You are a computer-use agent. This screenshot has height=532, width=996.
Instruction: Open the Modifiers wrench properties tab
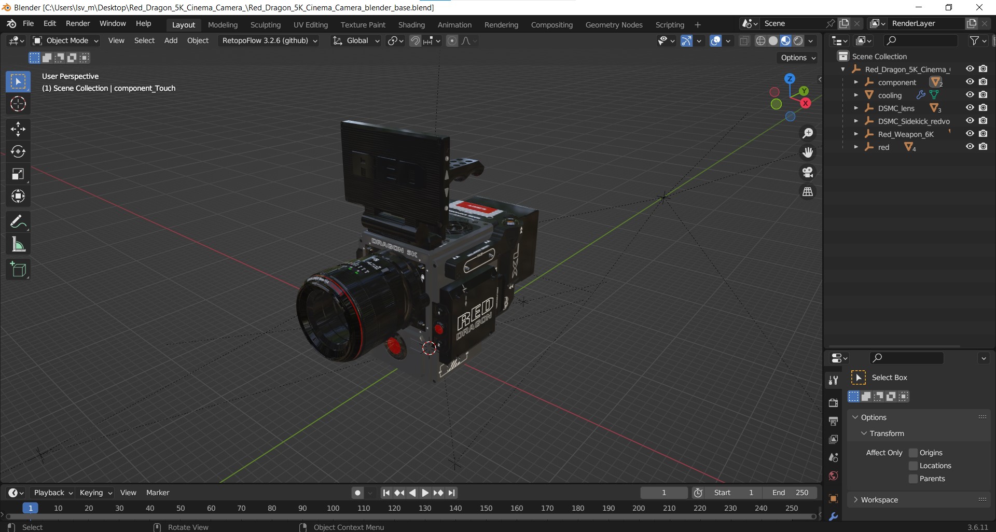[x=834, y=517]
